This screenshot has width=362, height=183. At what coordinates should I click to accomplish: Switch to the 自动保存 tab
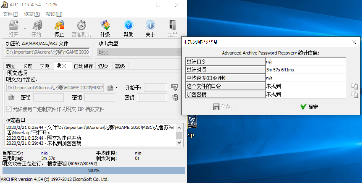[83, 66]
